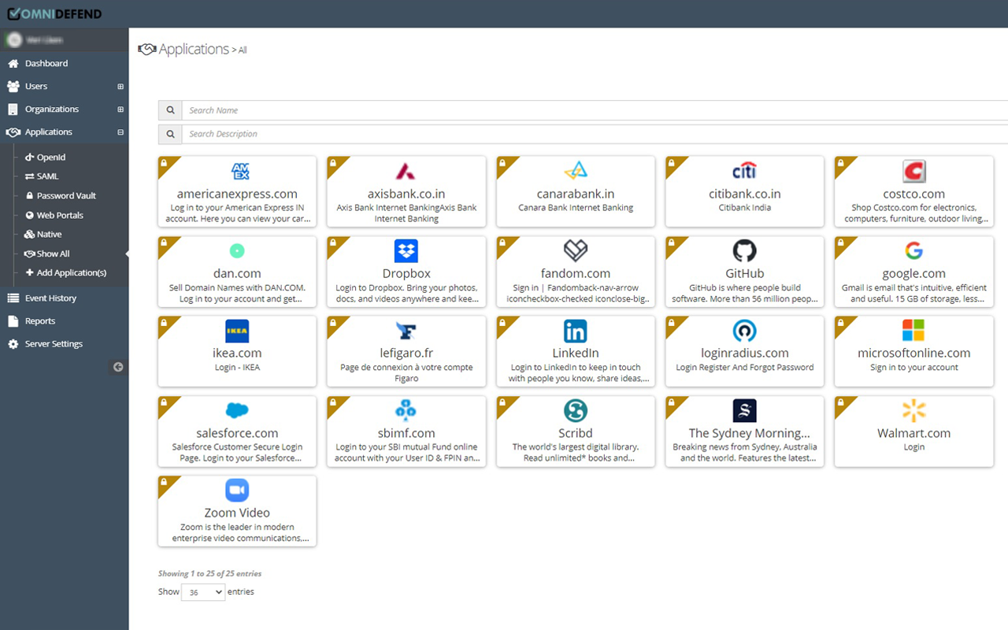
Task: Click the search icon beside Search Name
Action: point(170,110)
